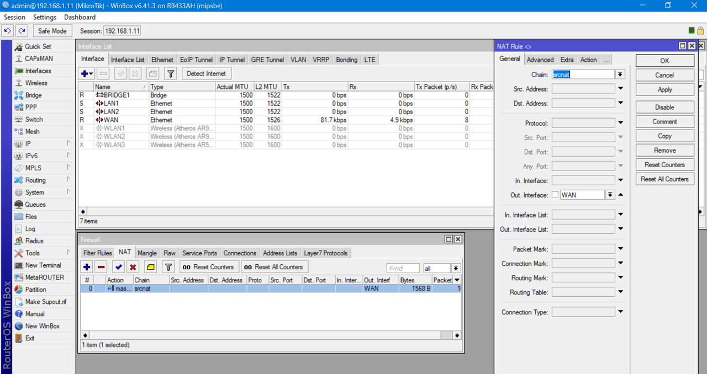This screenshot has height=374, width=707.
Task: Click the red X disable icon in Firewall
Action: tap(133, 267)
